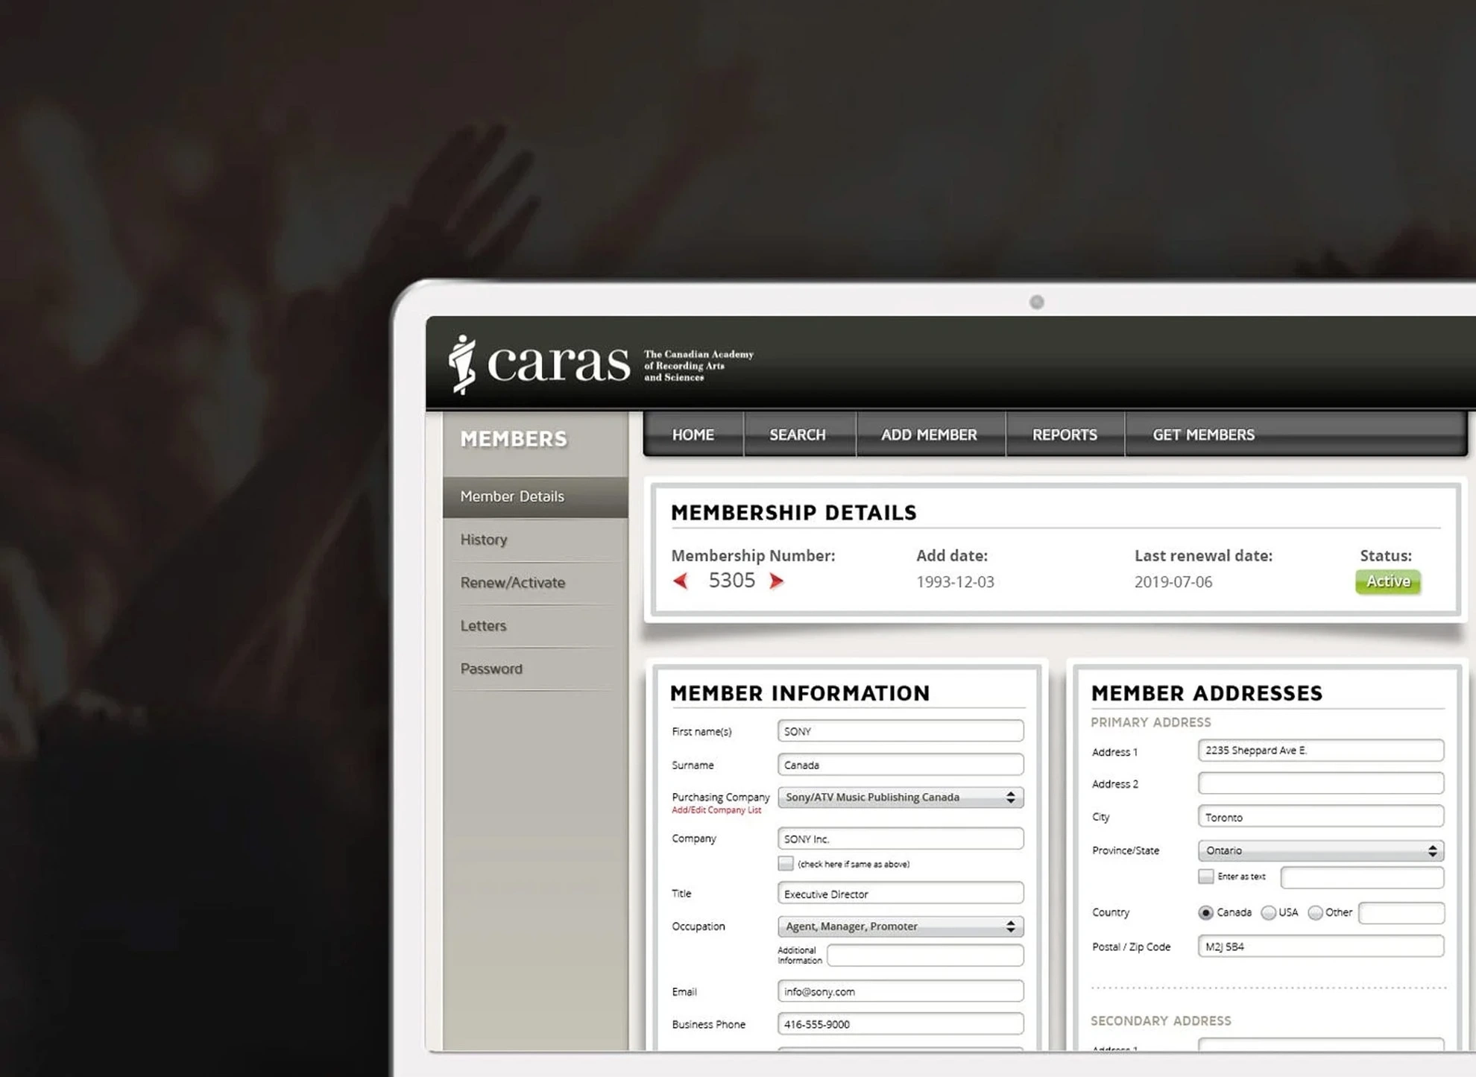The width and height of the screenshot is (1476, 1077).
Task: Click the province text entry field
Action: (1362, 877)
